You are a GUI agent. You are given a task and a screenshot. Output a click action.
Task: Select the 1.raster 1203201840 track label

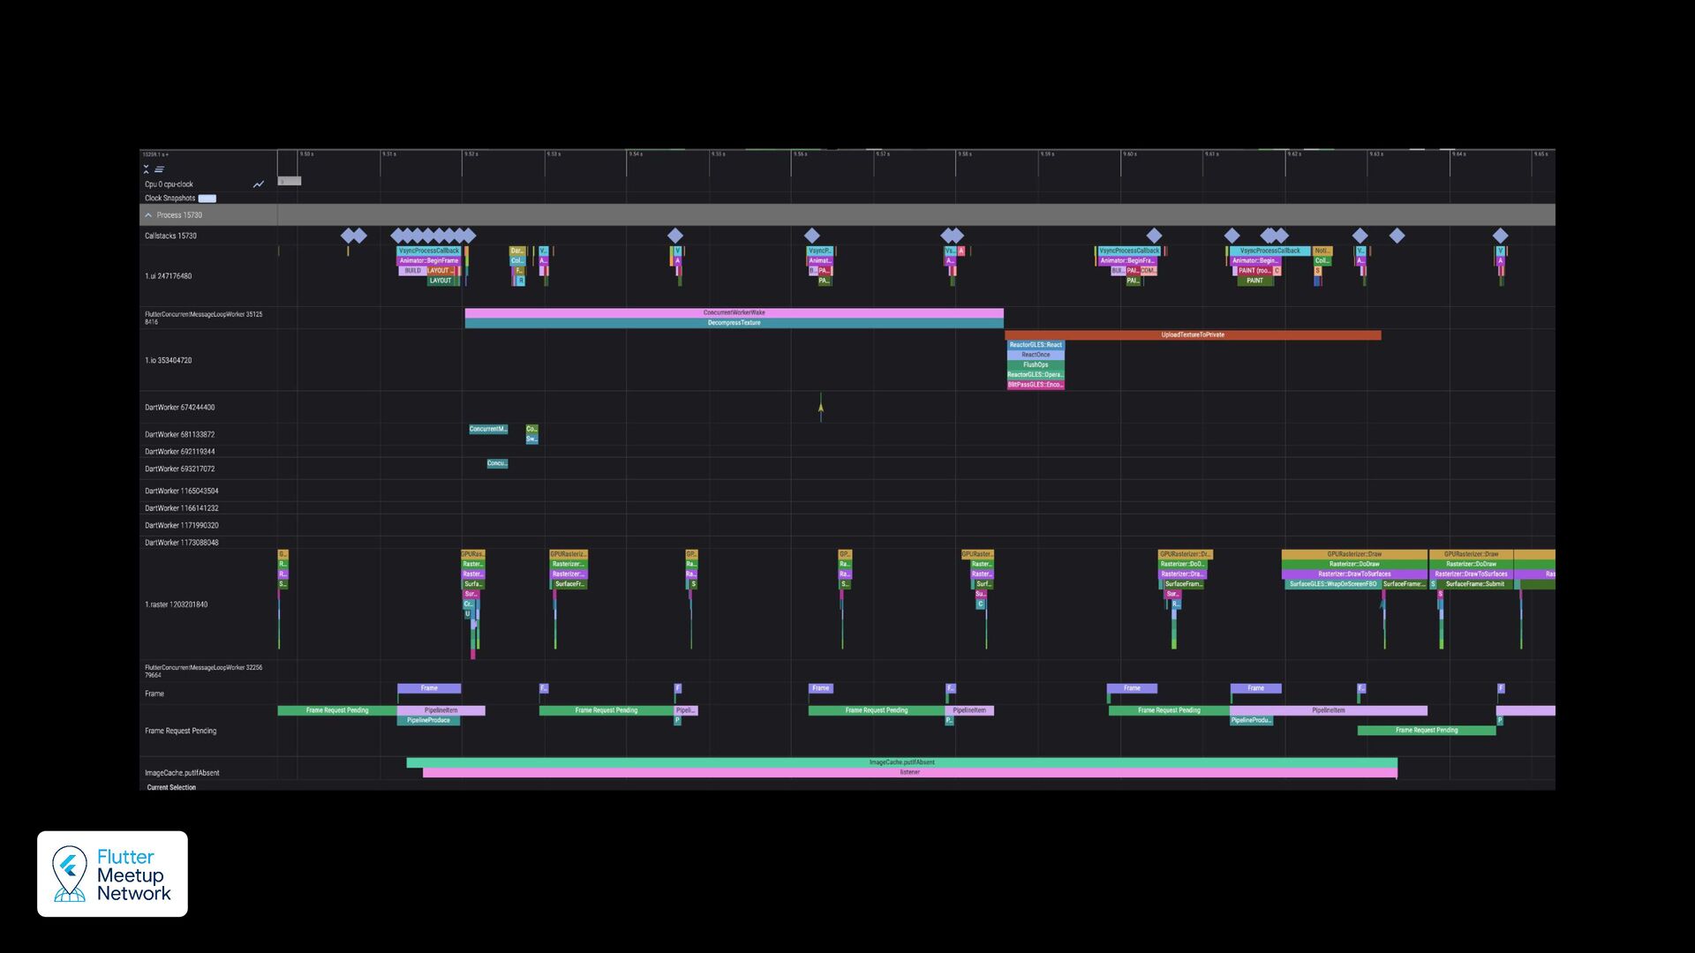(177, 605)
